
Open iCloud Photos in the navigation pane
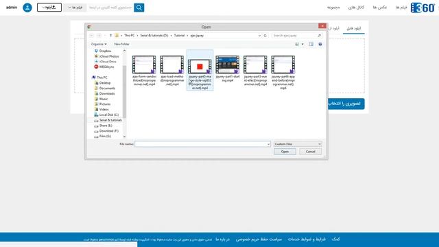(x=108, y=56)
